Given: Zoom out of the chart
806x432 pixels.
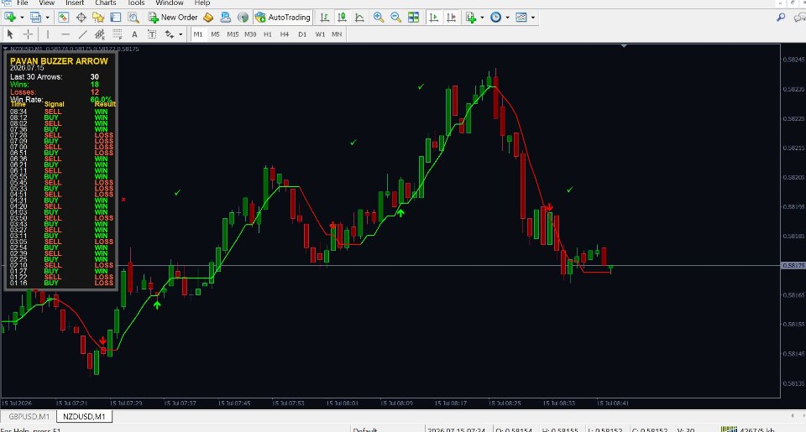Looking at the screenshot, I should (395, 17).
